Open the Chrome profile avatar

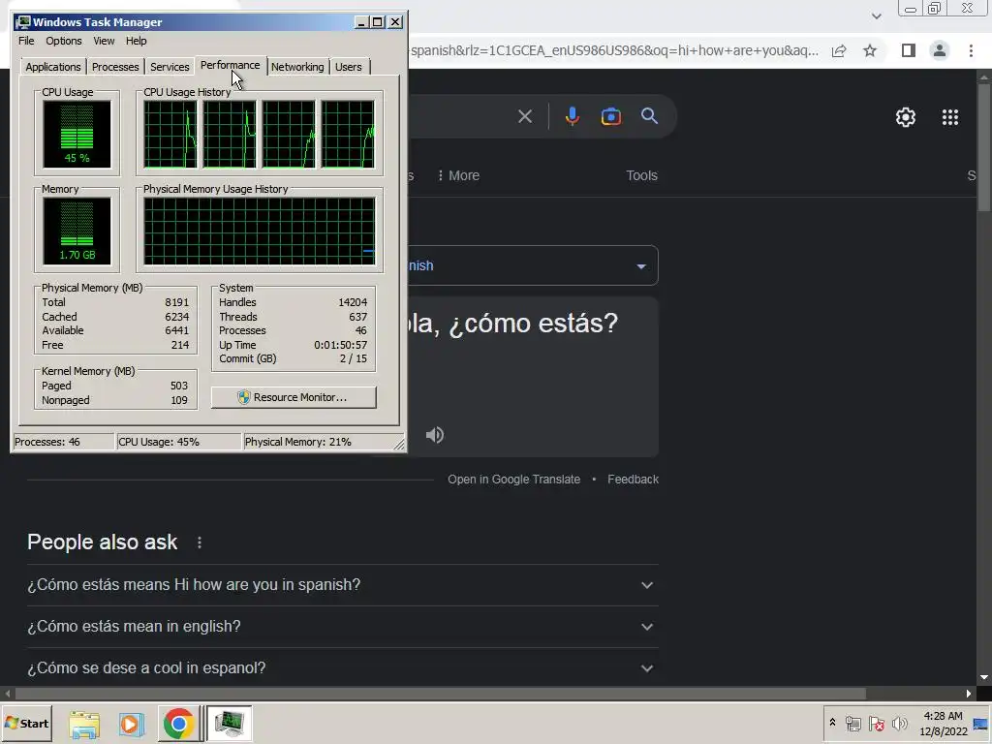pos(940,50)
